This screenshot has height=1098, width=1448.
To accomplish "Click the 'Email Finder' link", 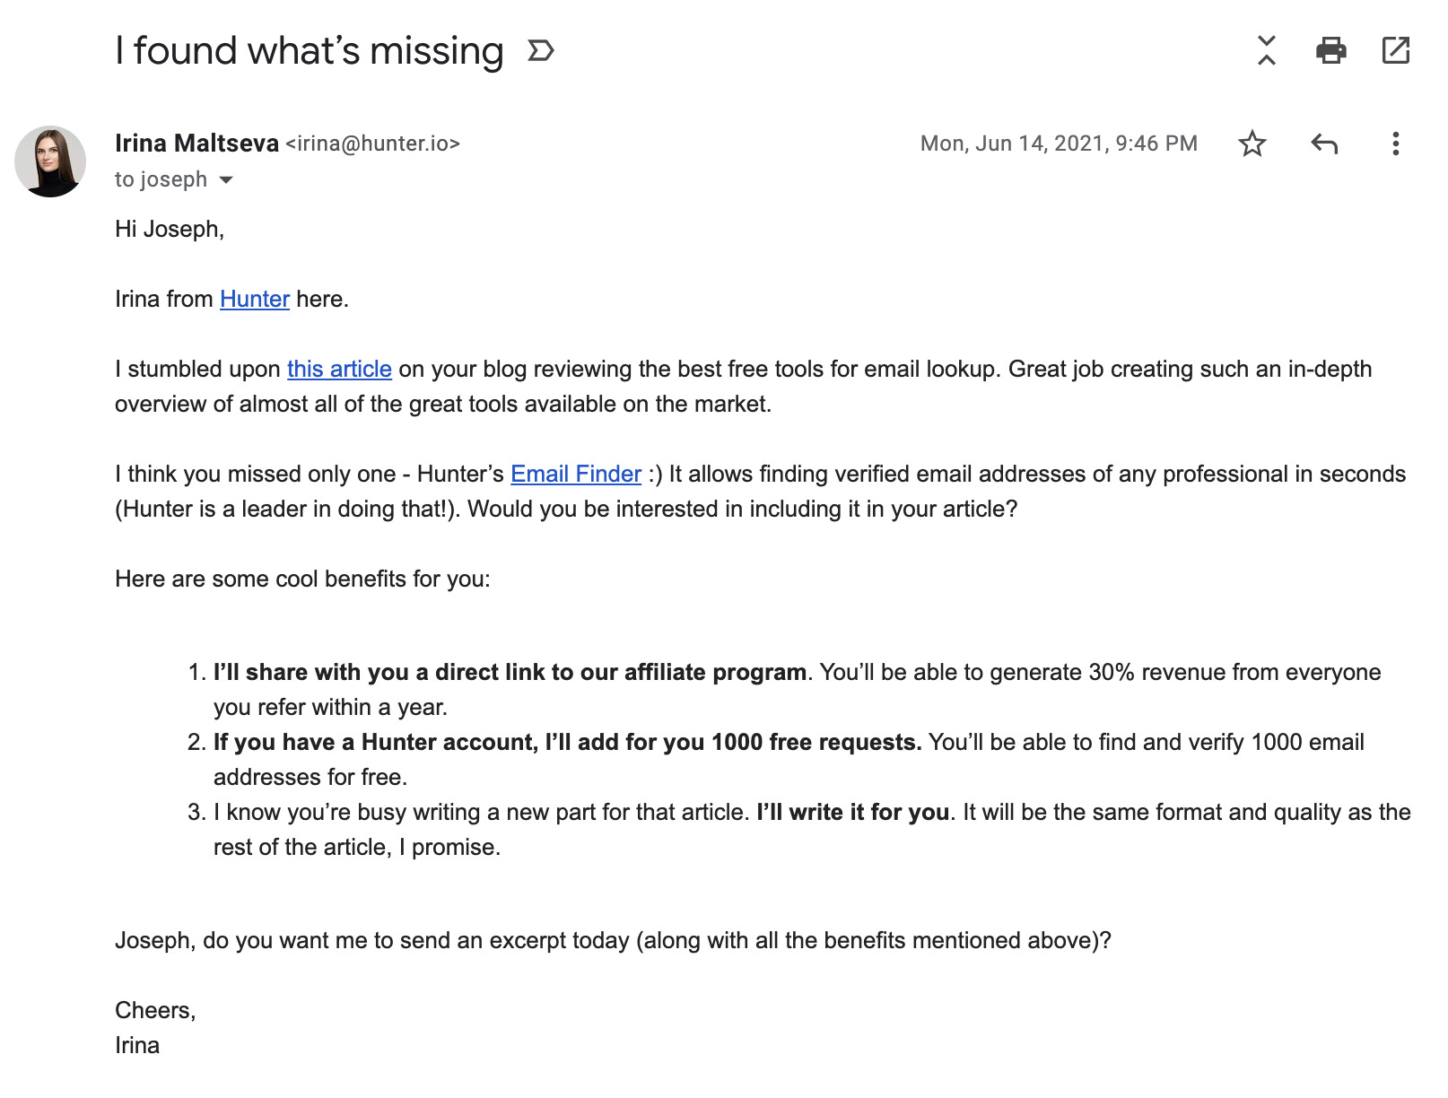I will click(x=575, y=474).
